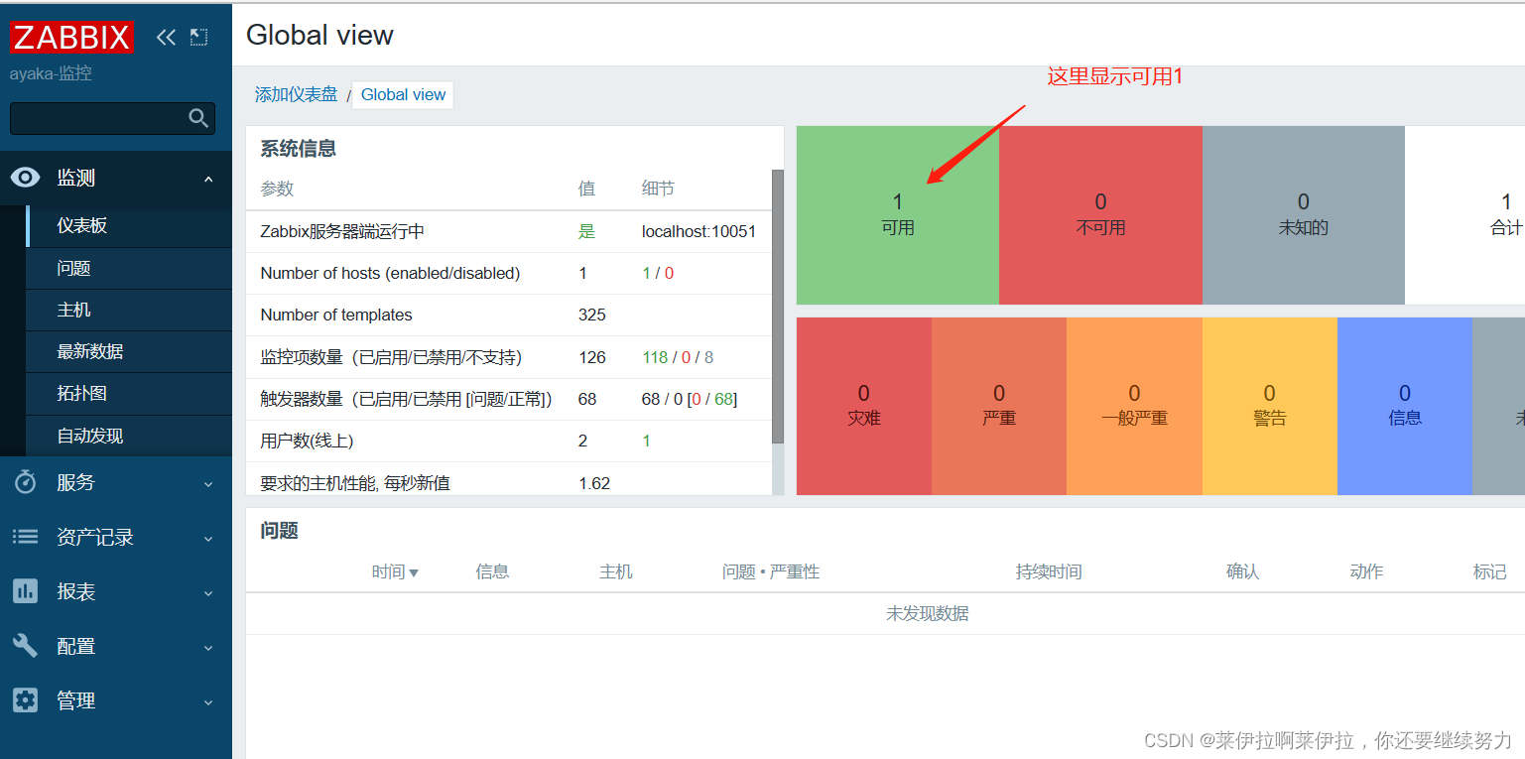The height and width of the screenshot is (759, 1525).
Task: Click the ayaka-监控 server name
Action: [x=51, y=73]
